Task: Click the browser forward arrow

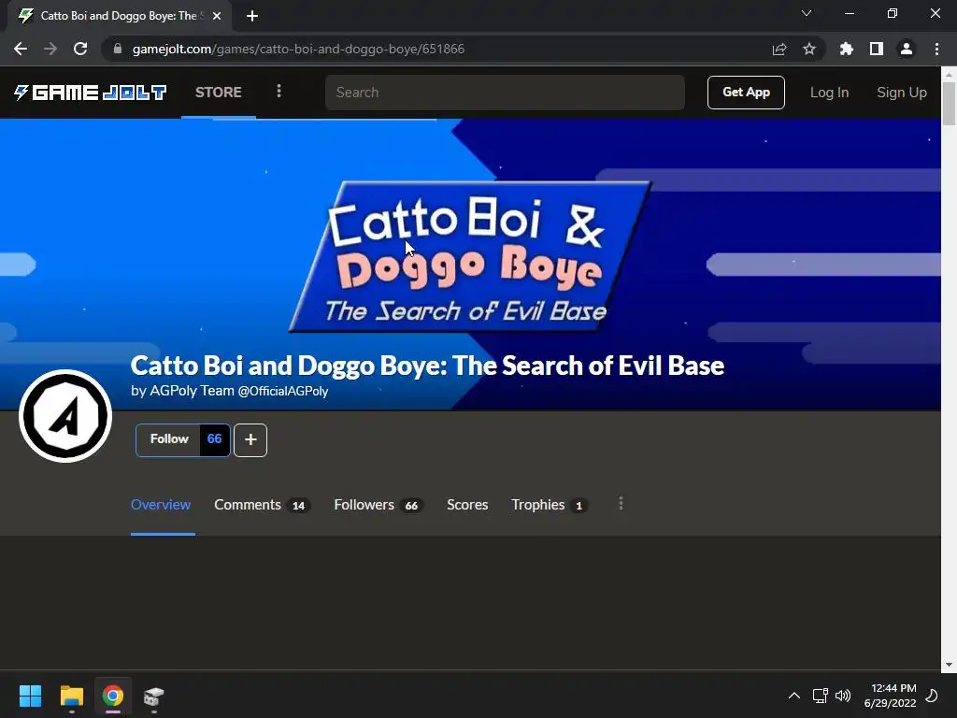Action: [50, 49]
